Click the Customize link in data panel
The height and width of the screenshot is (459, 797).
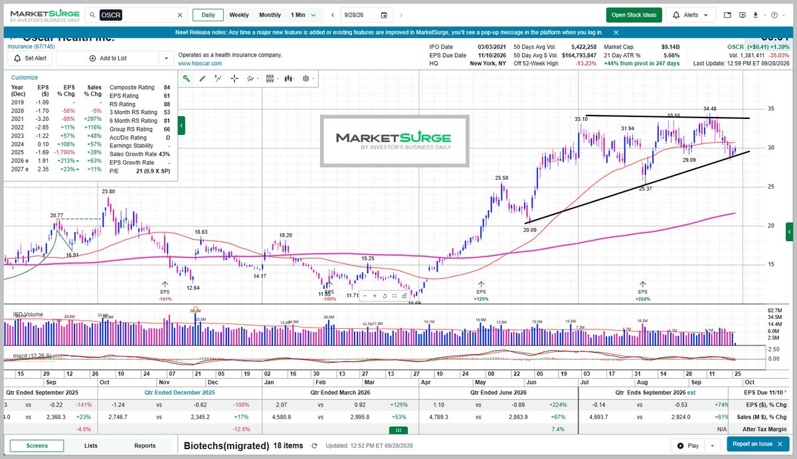(x=25, y=78)
